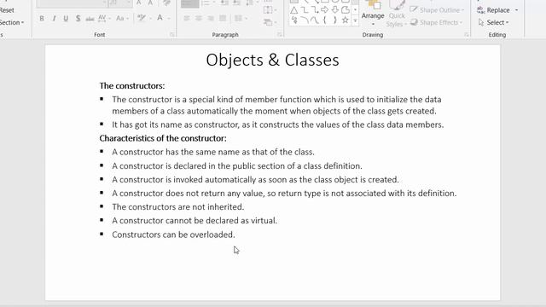Click the Font Color letter A
546x307 pixels.
click(160, 18)
